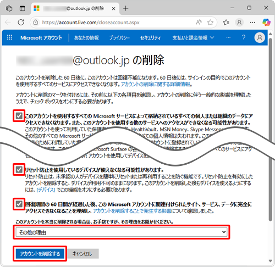Reload the page with the refresh icon
The height and width of the screenshot is (267, 275).
click(21, 23)
